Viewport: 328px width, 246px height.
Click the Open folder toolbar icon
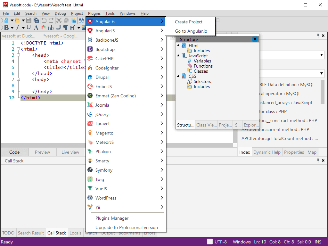pyautogui.click(x=17, y=20)
